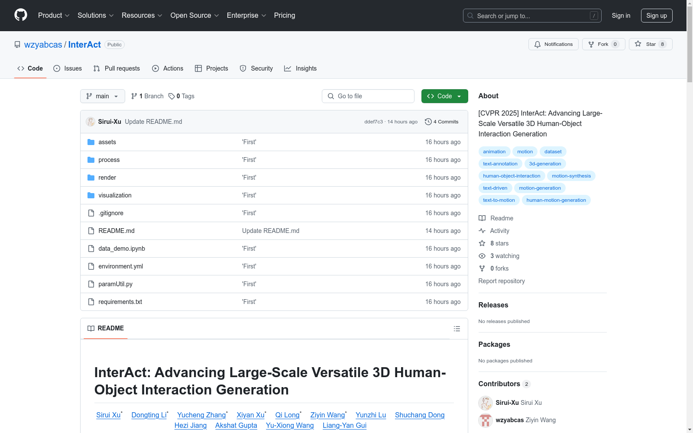Click the requirements.txt file icon
The width and height of the screenshot is (693, 433).
(91, 302)
